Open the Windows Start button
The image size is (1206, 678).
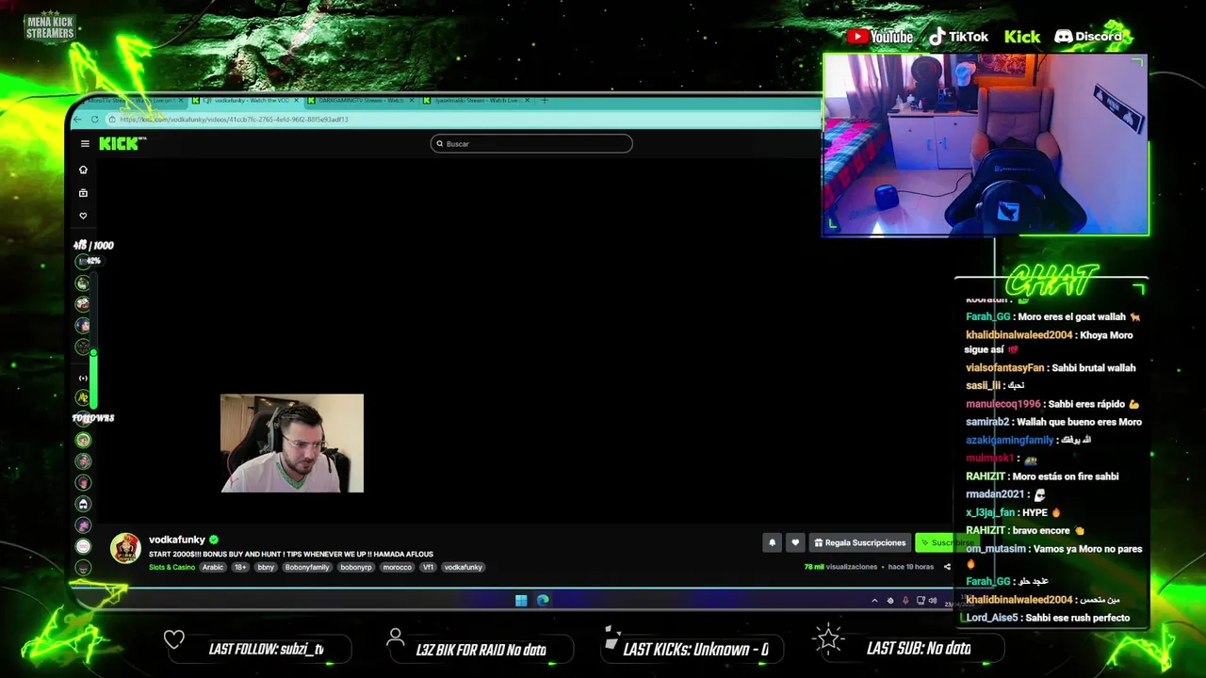click(521, 600)
